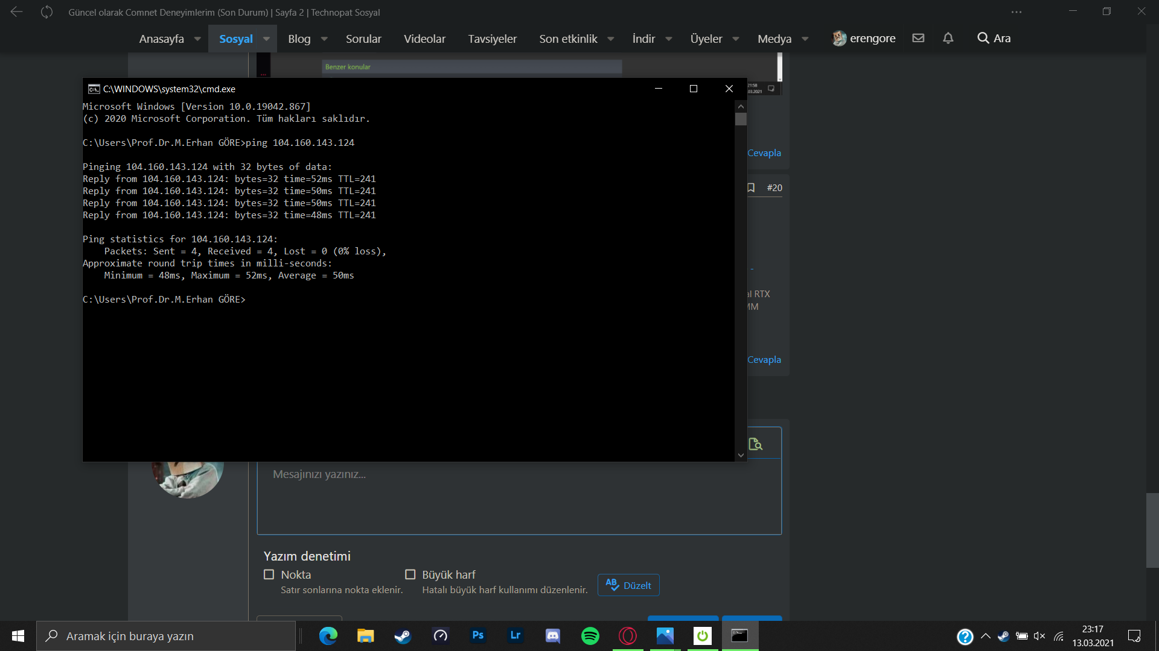Click the bookmark icon next to #20
1159x651 pixels.
tap(751, 187)
